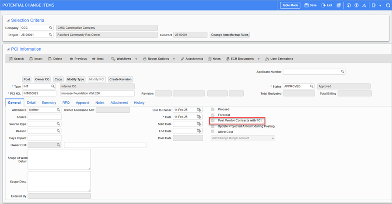The image size is (392, 204).
Task: Toggle Post Vendor Contracts with PCI checkbox
Action: click(x=213, y=121)
